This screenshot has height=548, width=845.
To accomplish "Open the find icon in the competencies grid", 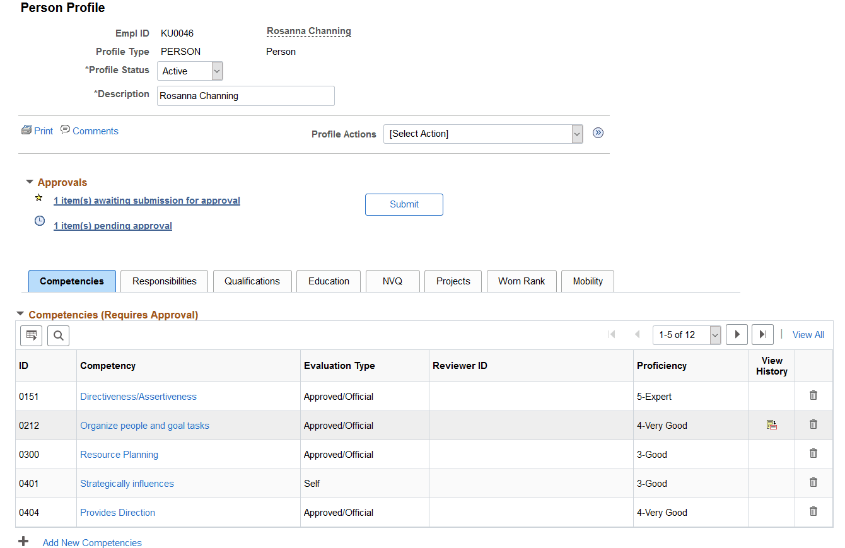I will (58, 335).
